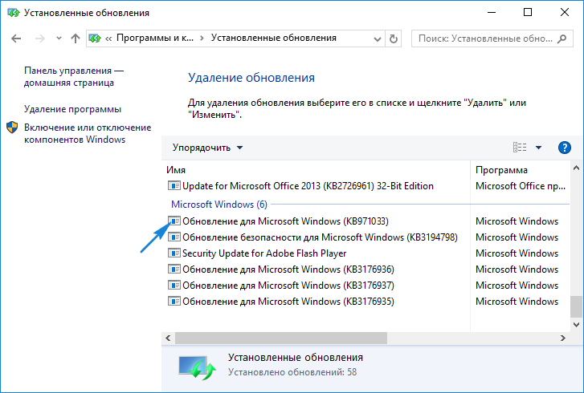Screen dimensions: 584x393
Task: Open the Упорядочить dropdown menu
Action: click(207, 148)
